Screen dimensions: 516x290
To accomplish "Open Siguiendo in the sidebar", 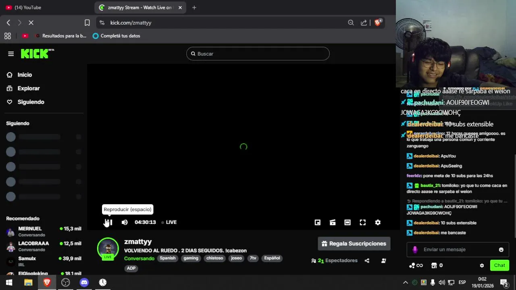I will click(25, 102).
